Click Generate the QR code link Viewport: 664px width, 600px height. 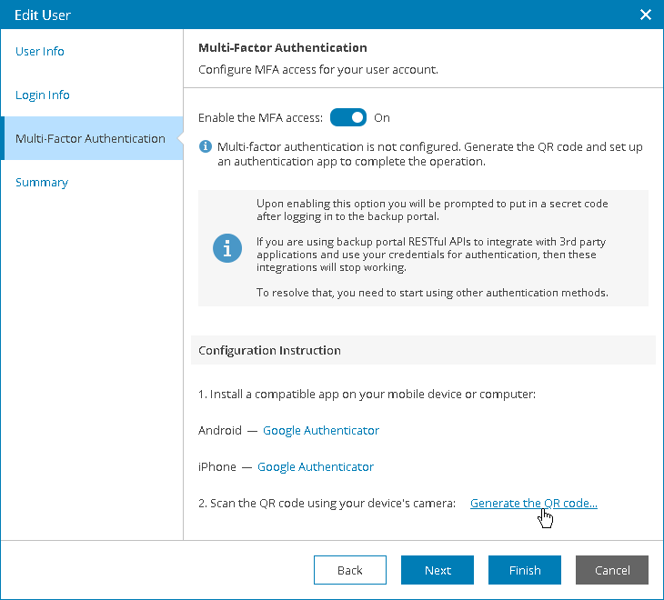(534, 503)
